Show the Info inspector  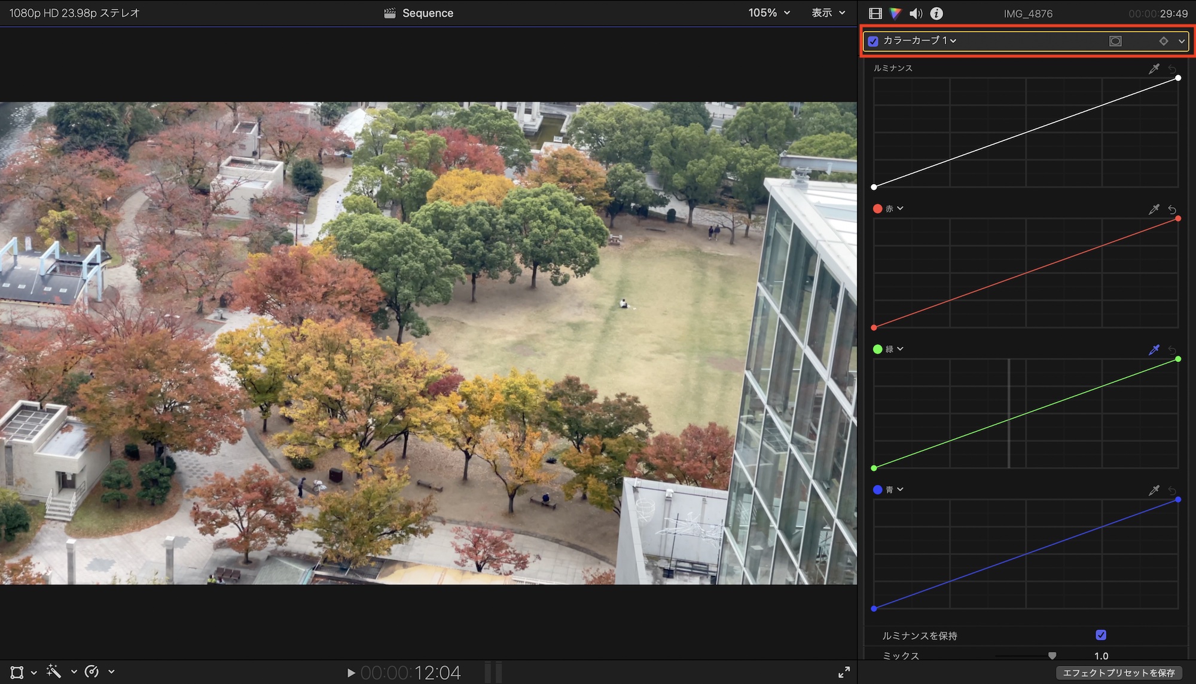coord(936,13)
